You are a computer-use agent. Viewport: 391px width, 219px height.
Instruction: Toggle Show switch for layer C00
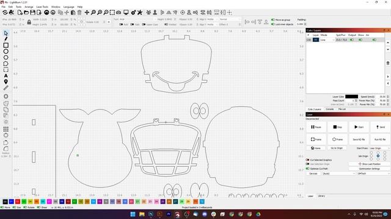click(x=360, y=40)
